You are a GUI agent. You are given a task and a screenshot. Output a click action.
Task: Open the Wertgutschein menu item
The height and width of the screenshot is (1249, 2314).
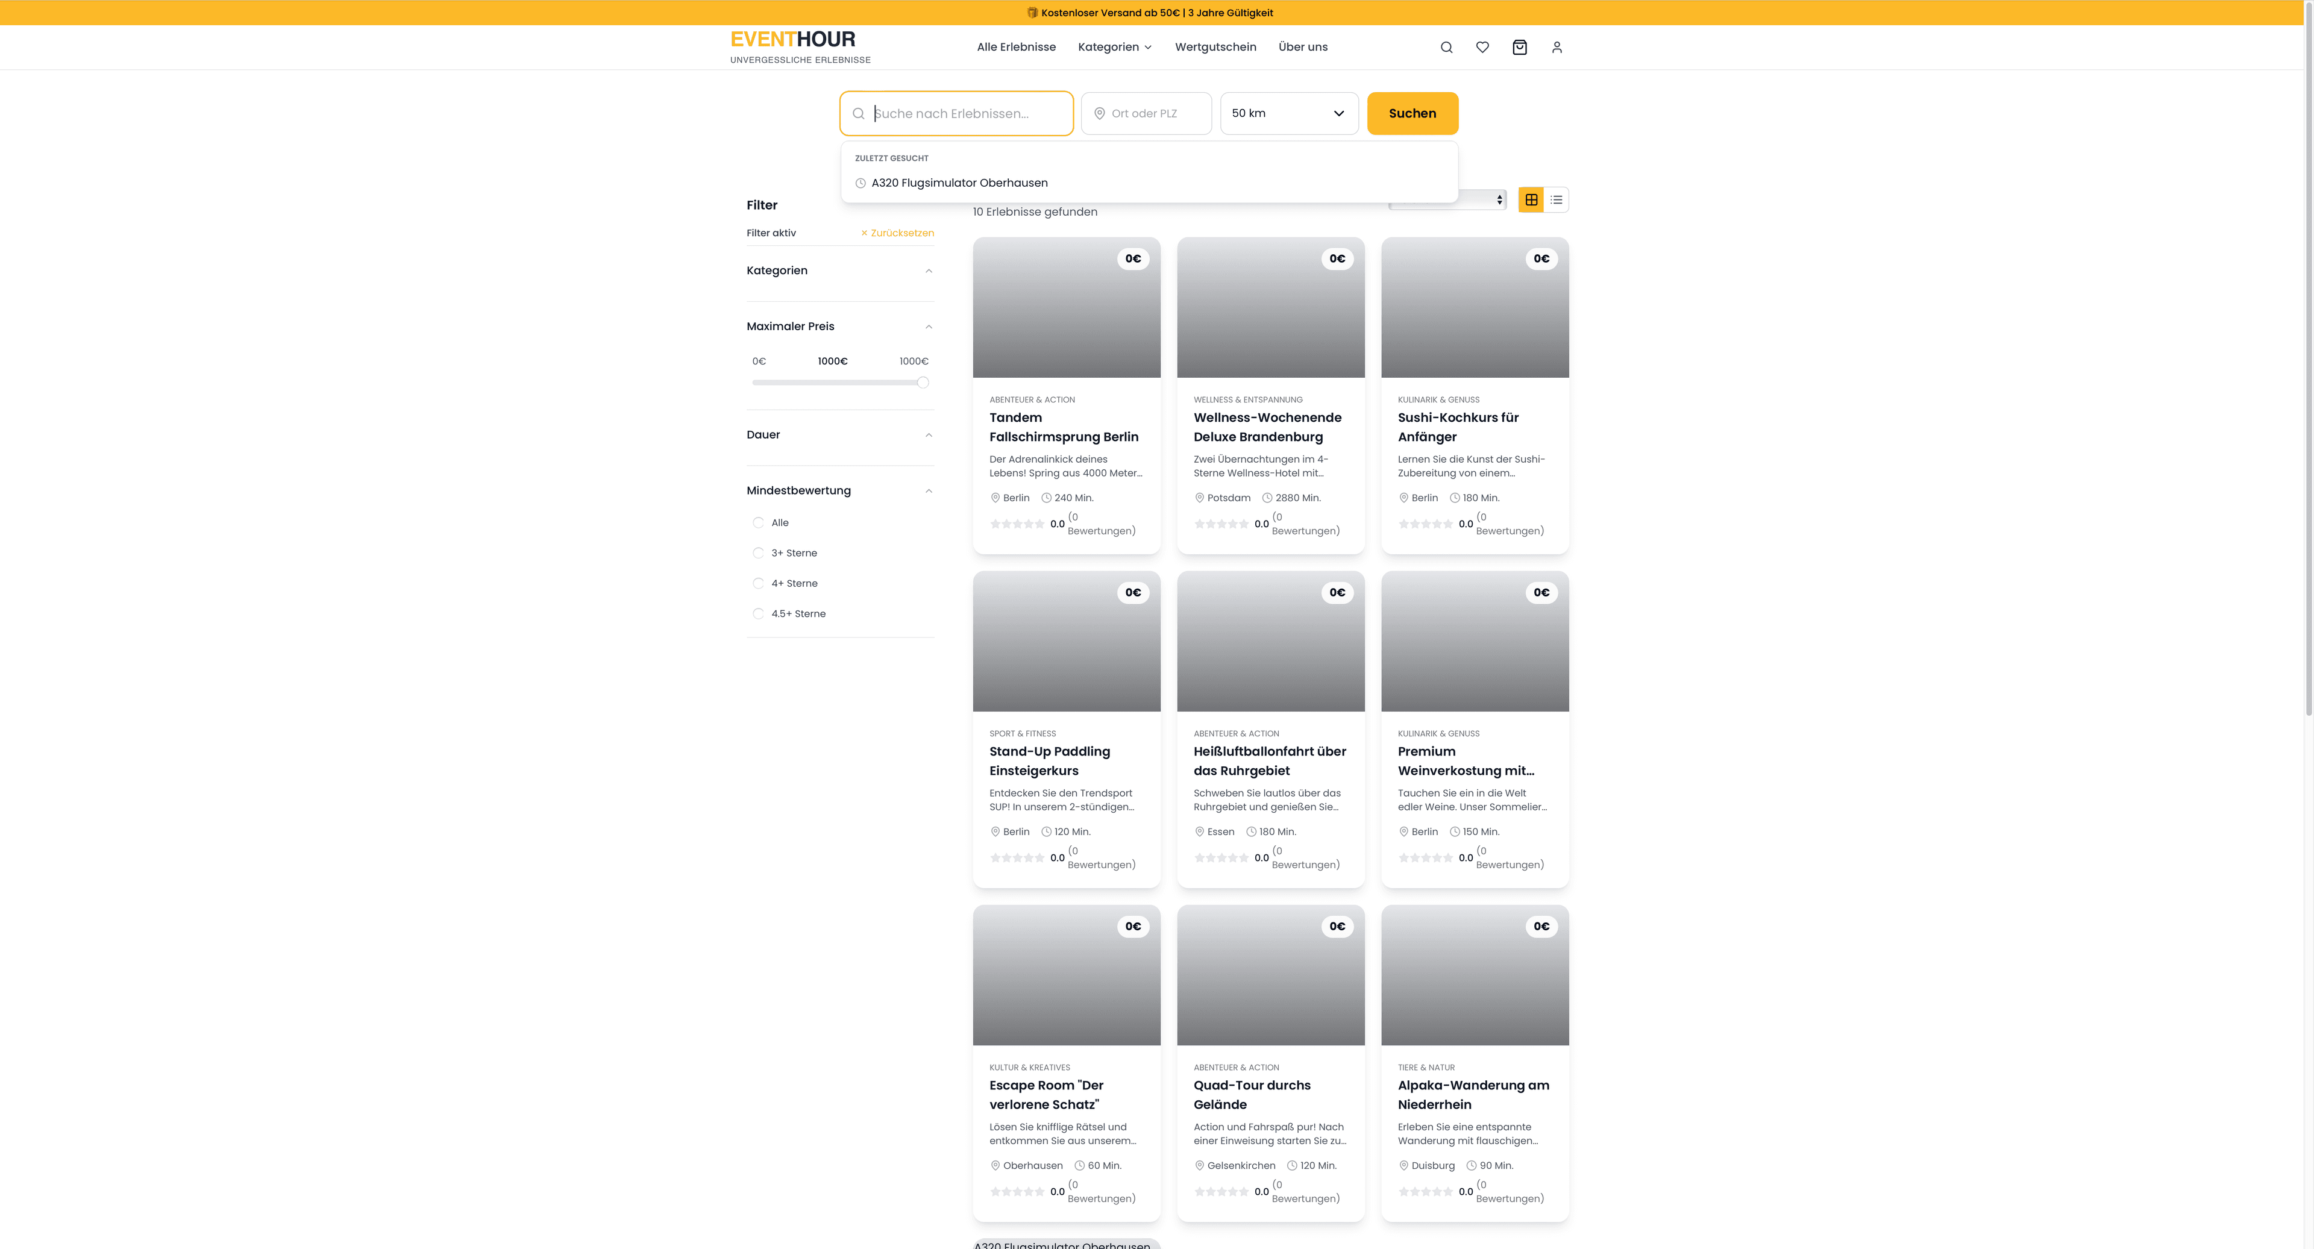coord(1215,46)
